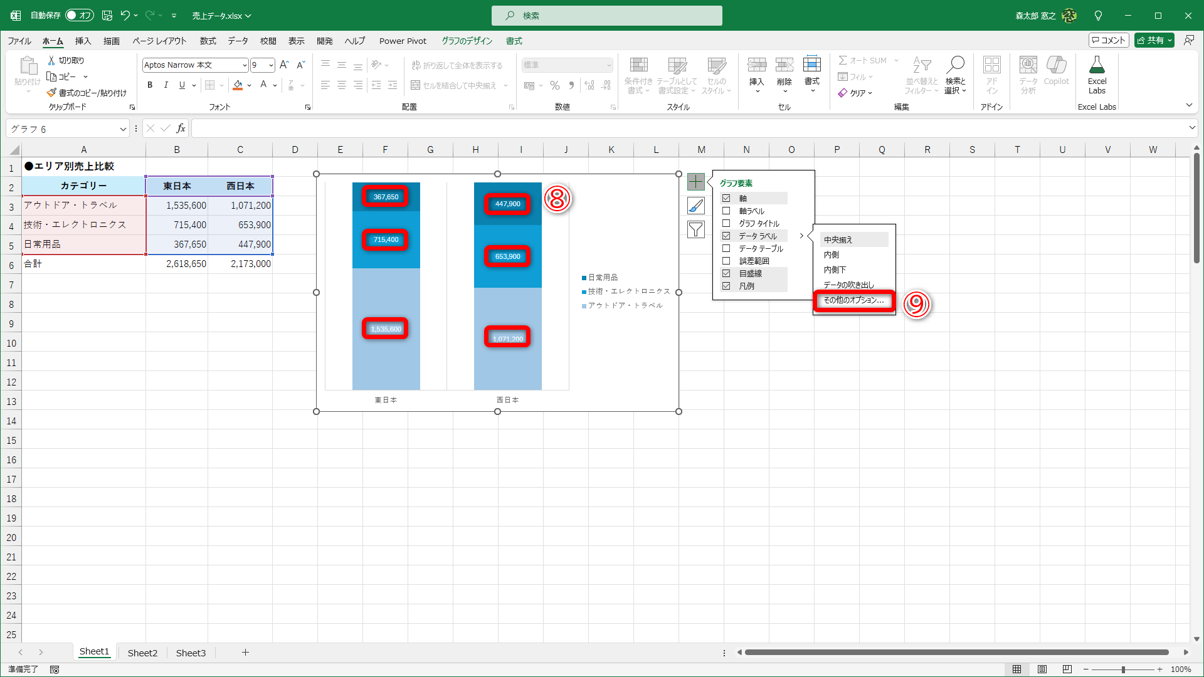Check the グラフ タイトル checkbox
The image size is (1204, 677).
726,223
